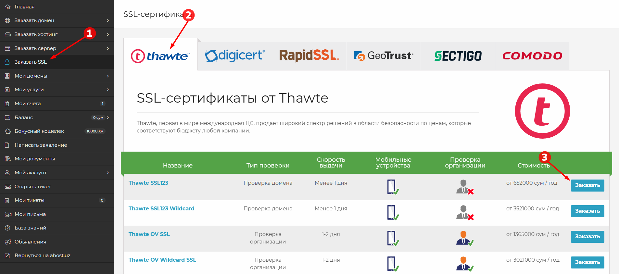Image resolution: width=619 pixels, height=274 pixels.
Task: Open Мои письма in the sidebar
Action: click(x=57, y=214)
